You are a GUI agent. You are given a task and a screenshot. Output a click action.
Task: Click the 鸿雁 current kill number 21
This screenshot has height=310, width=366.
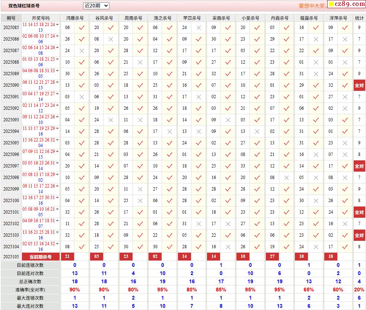pyautogui.click(x=67, y=256)
